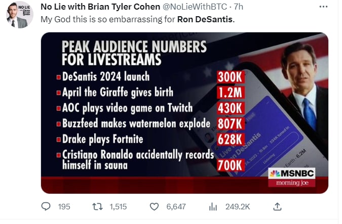Click the share upload arrow icon
Image resolution: width=342 pixels, height=224 pixels.
(277, 207)
